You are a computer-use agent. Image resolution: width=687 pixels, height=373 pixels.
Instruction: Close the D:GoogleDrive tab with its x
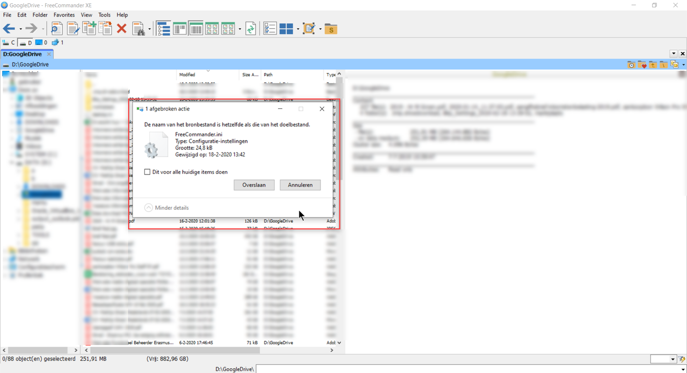click(49, 54)
